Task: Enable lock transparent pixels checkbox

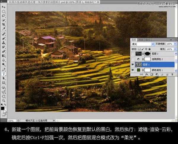Action: point(139,49)
